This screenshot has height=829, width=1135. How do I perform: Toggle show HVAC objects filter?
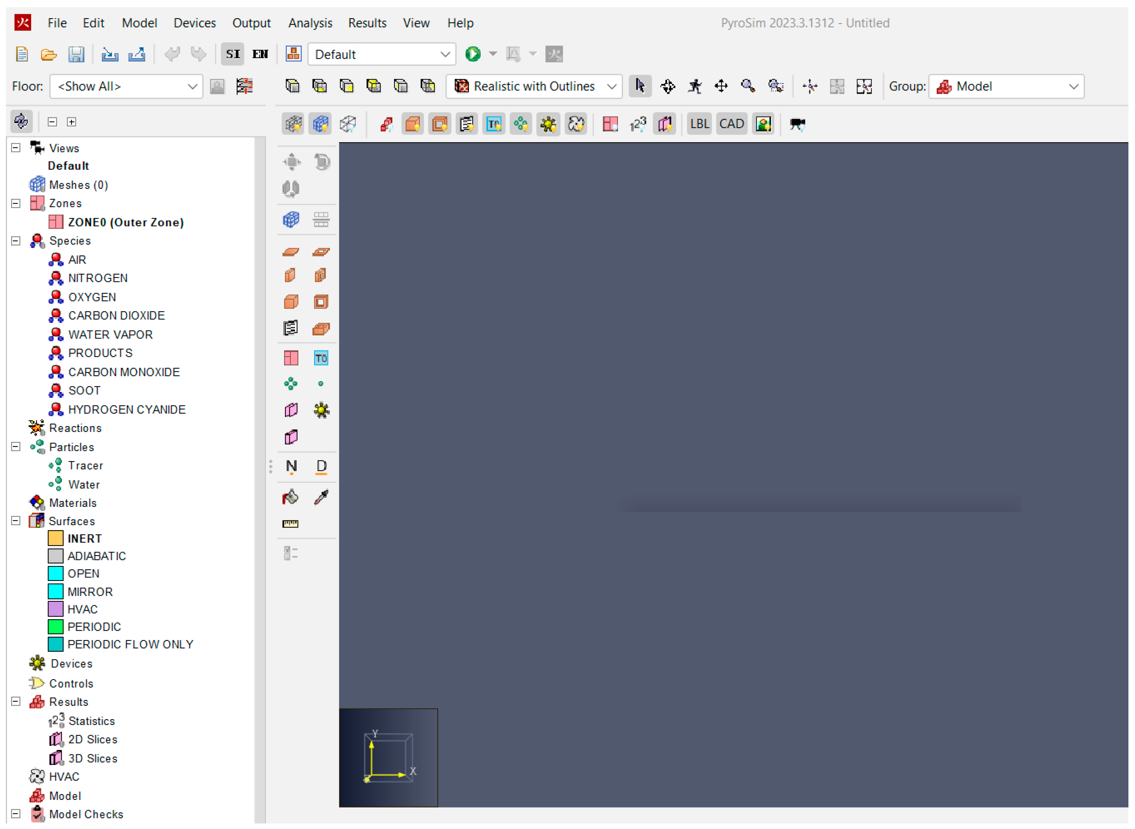tap(576, 124)
